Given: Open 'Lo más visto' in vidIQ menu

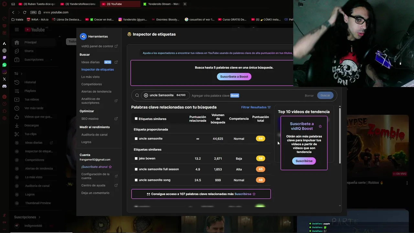Looking at the screenshot, I should 91,77.
